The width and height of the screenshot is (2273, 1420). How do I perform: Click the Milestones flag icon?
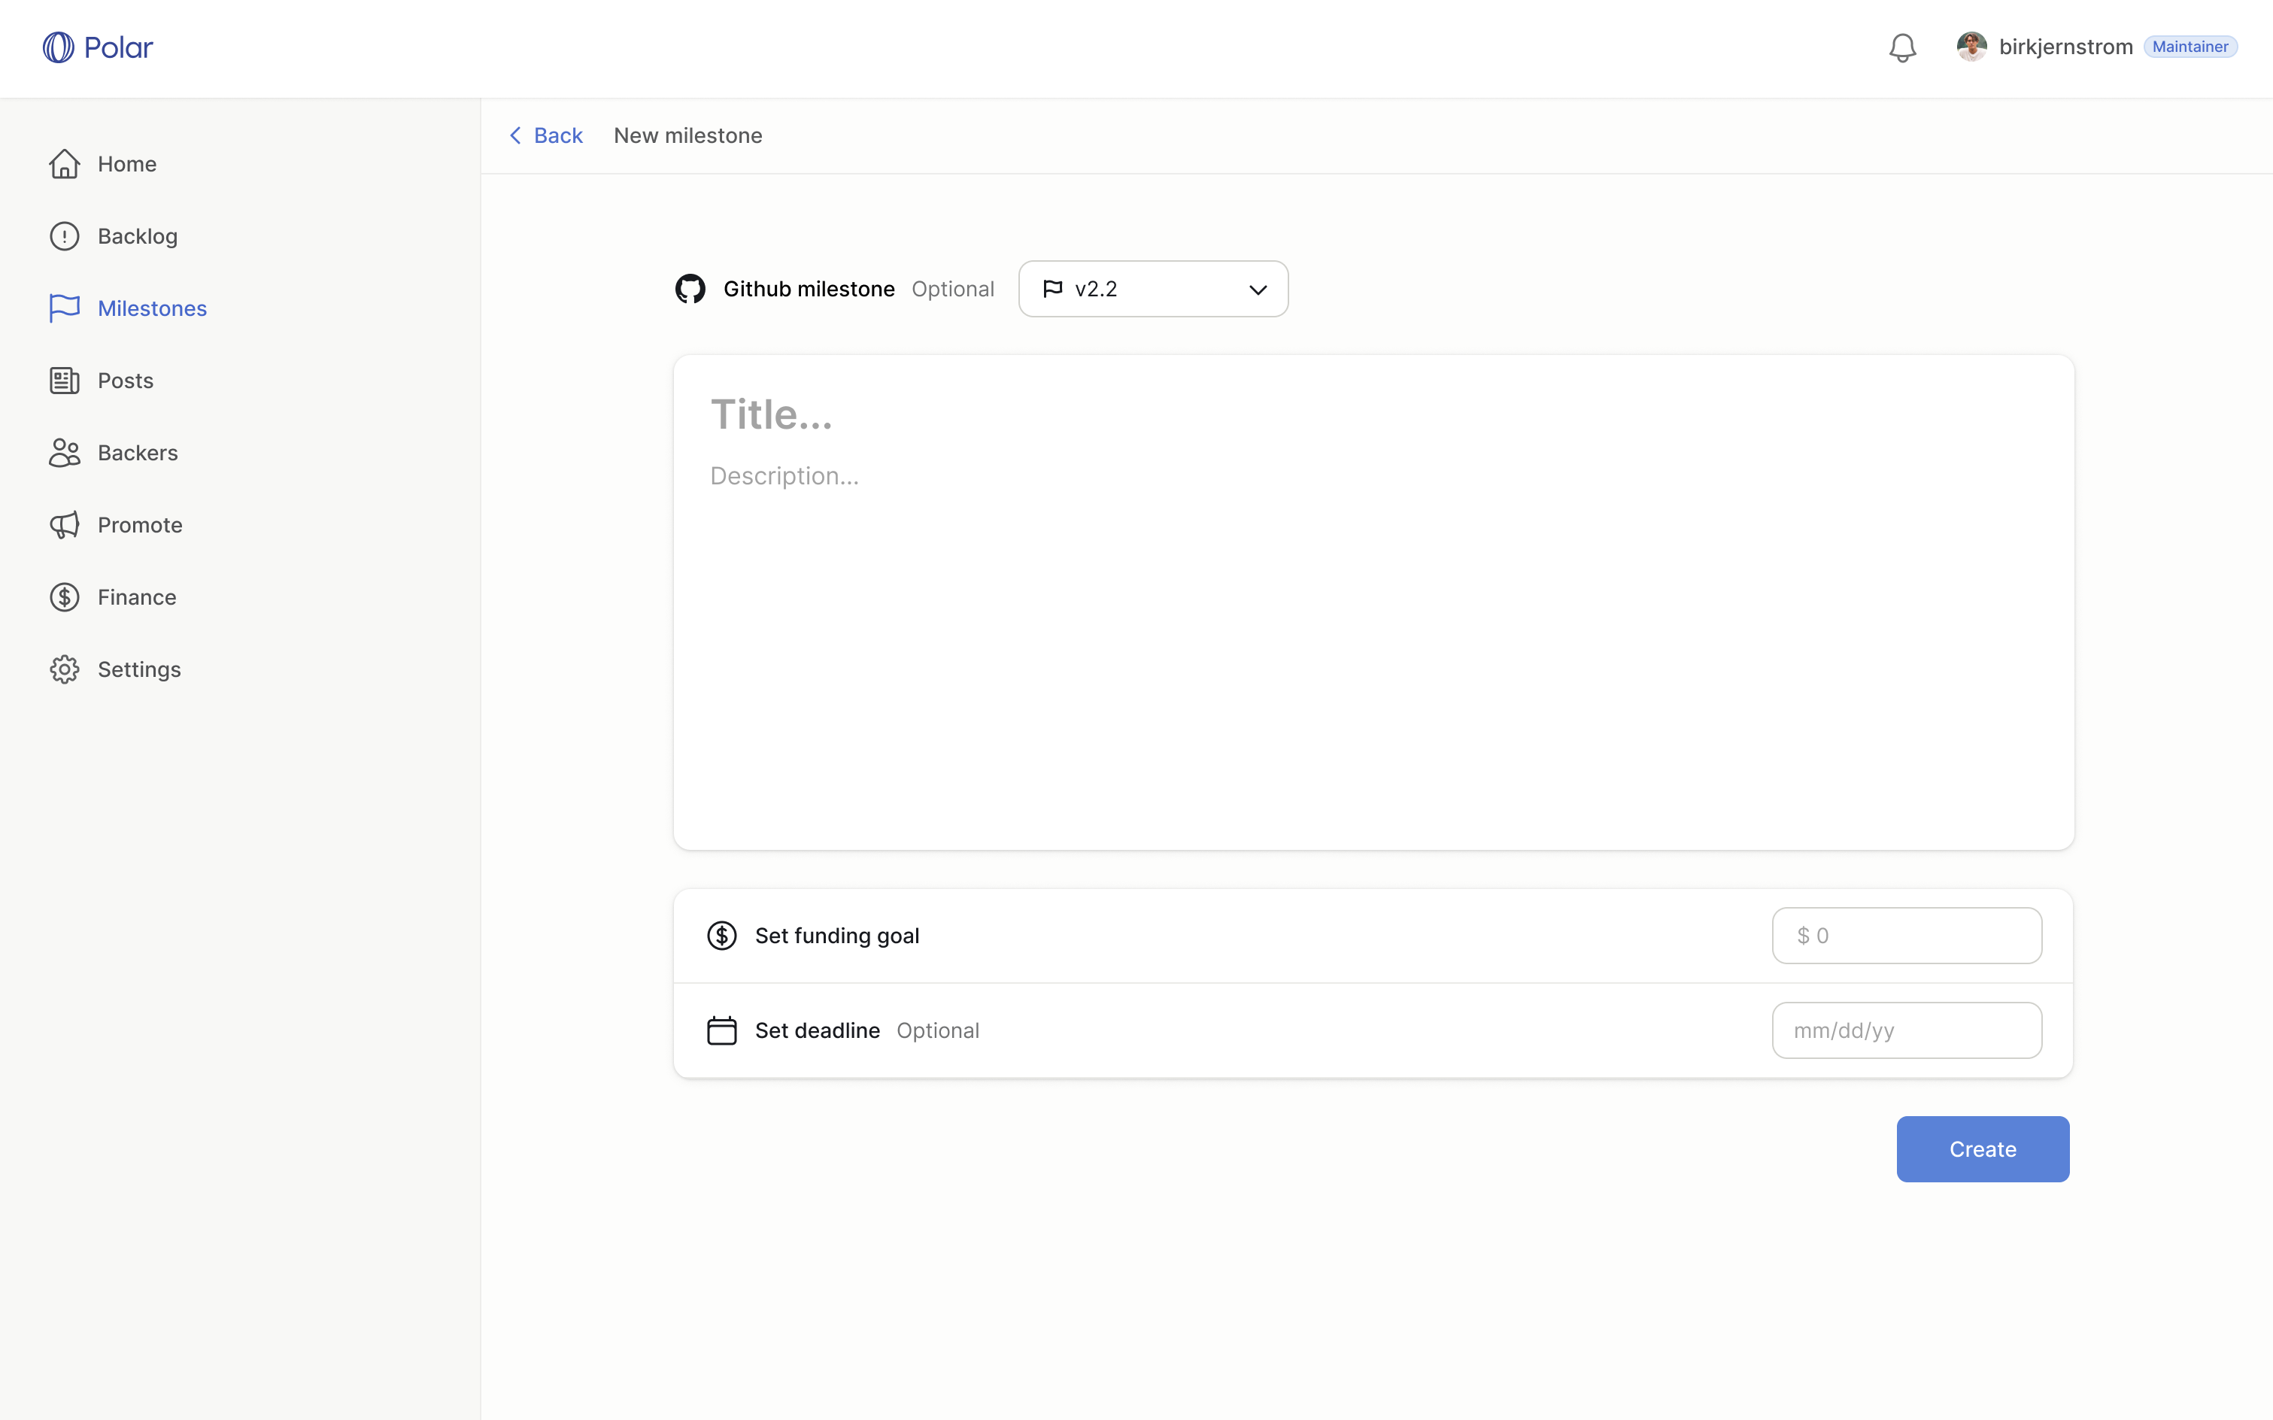pos(64,308)
